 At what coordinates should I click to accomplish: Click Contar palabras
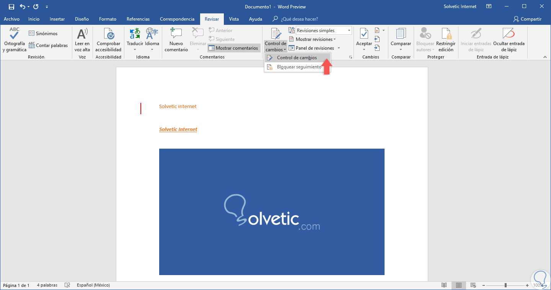(48, 45)
